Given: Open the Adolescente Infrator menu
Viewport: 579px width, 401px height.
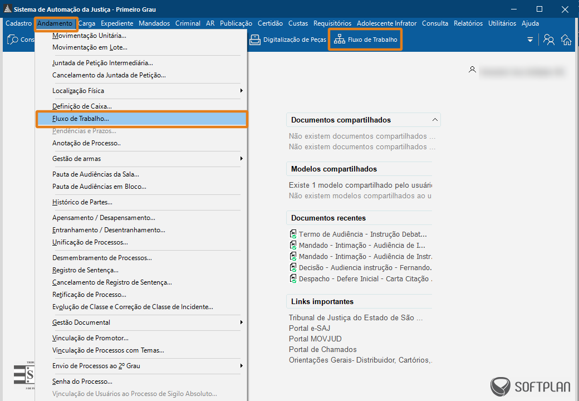Looking at the screenshot, I should tap(386, 23).
